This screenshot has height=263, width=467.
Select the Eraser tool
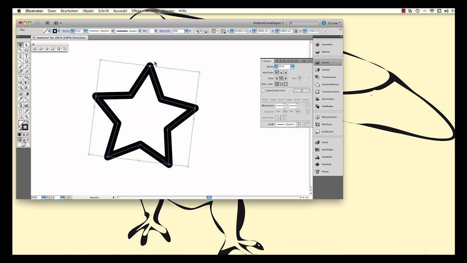(x=26, y=72)
